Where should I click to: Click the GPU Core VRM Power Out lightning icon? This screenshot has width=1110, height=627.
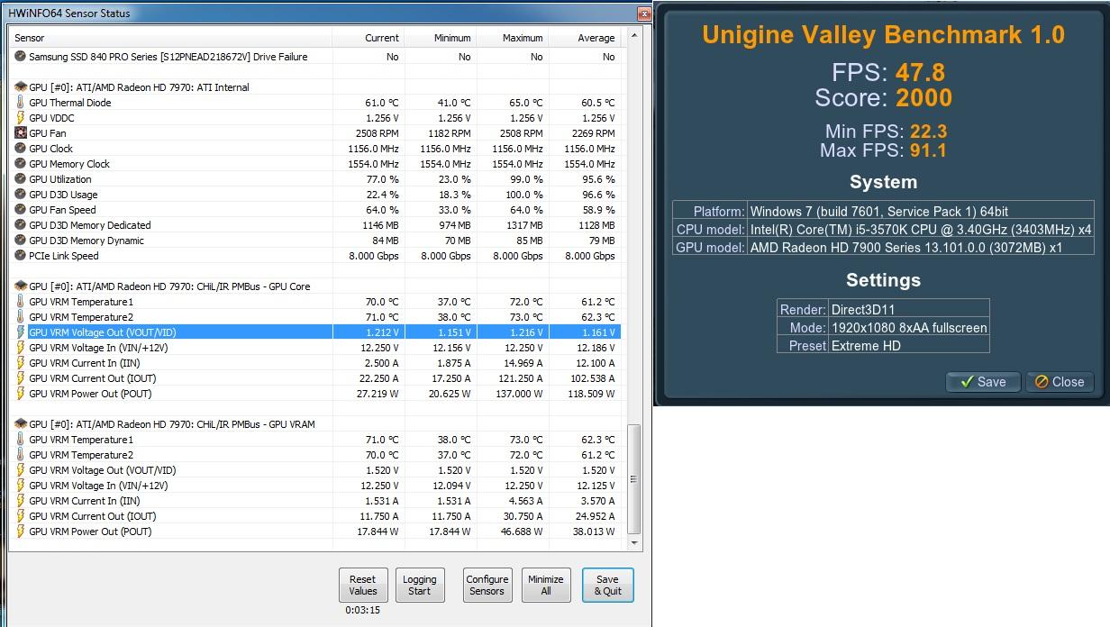tap(21, 394)
